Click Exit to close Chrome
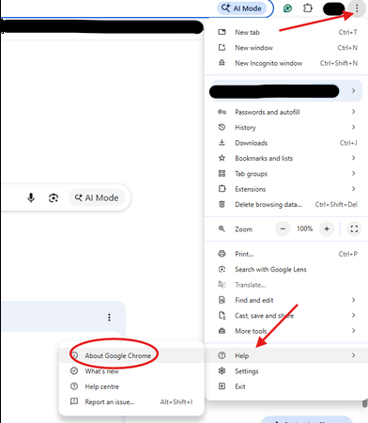 click(x=286, y=386)
